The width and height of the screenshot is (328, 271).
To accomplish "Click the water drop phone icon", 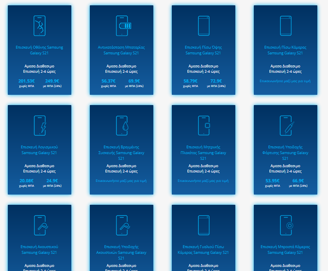I will 122,125.
